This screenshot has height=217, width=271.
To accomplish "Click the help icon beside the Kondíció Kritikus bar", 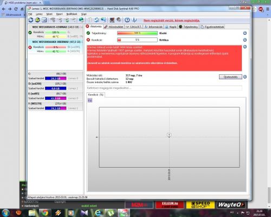I will (245, 40).
